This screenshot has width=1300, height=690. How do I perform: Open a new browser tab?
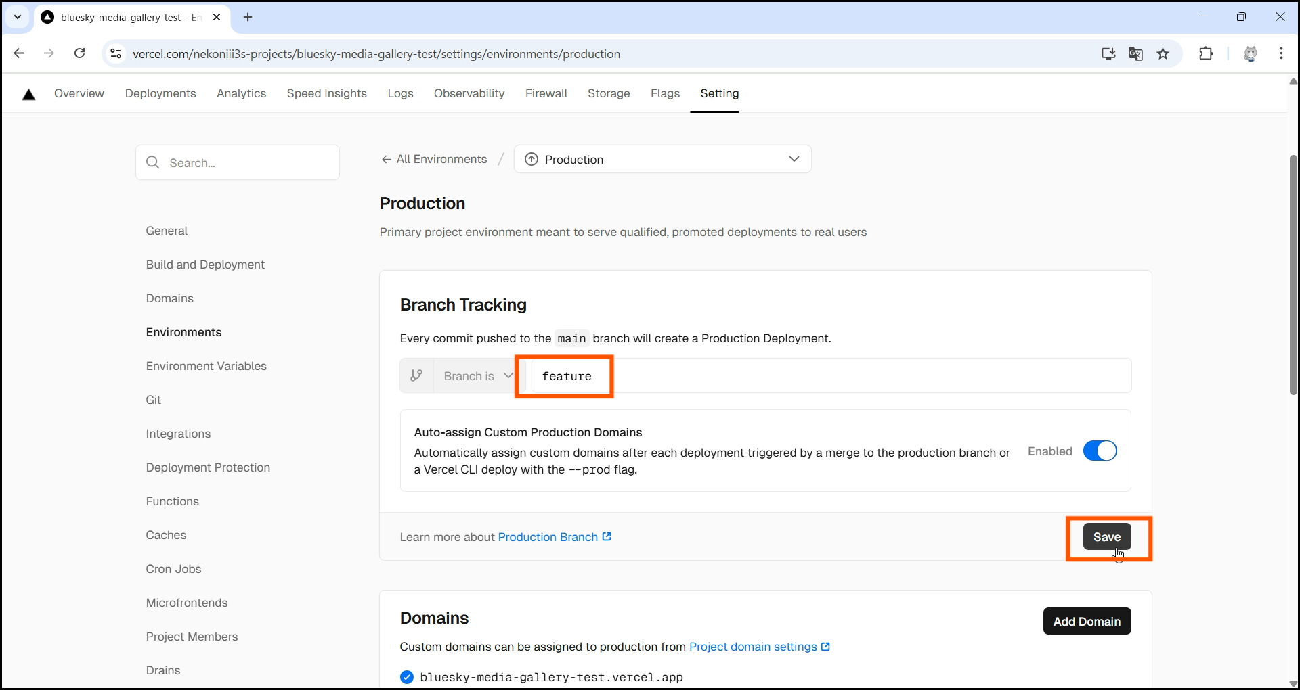[x=248, y=17]
